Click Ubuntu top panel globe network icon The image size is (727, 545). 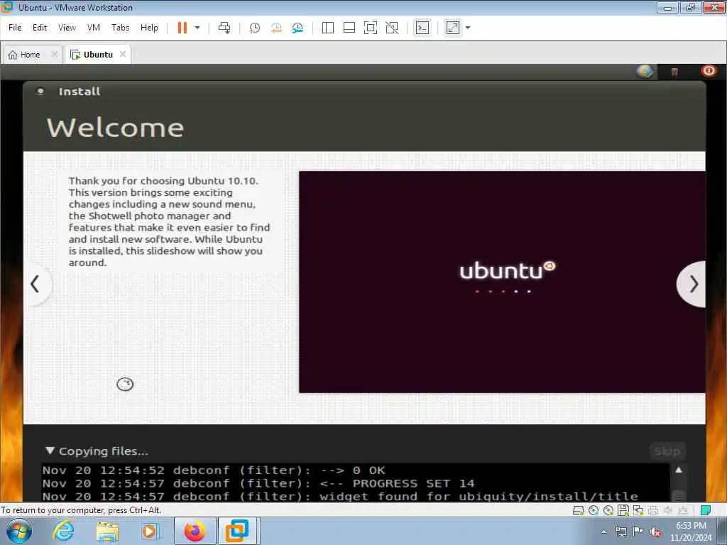pyautogui.click(x=645, y=72)
